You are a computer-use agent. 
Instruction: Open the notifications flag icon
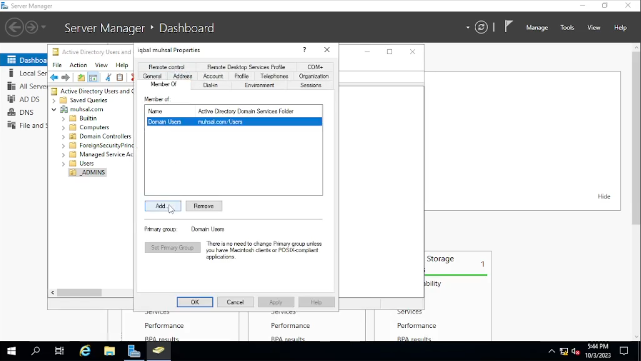(x=508, y=27)
